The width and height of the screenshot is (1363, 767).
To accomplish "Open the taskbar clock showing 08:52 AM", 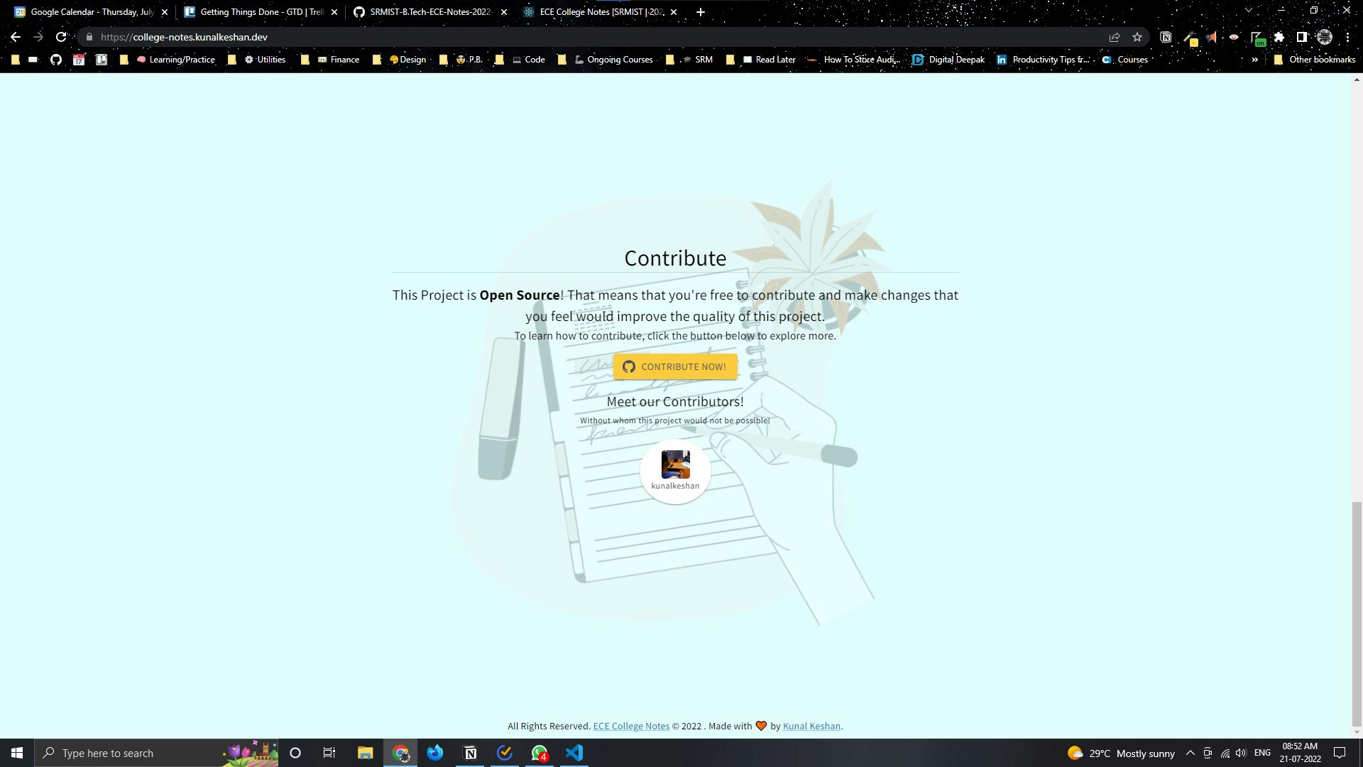I will point(1300,753).
